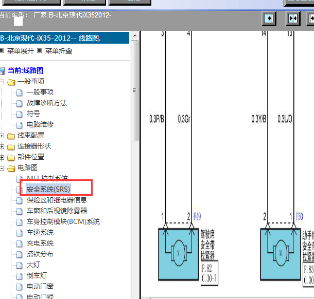This screenshot has width=314, height=299.
Task: Click the page icon beside 保险丝和继电器信息
Action: (19, 201)
